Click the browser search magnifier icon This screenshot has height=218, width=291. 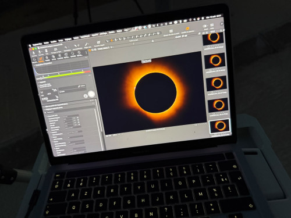(x=221, y=30)
